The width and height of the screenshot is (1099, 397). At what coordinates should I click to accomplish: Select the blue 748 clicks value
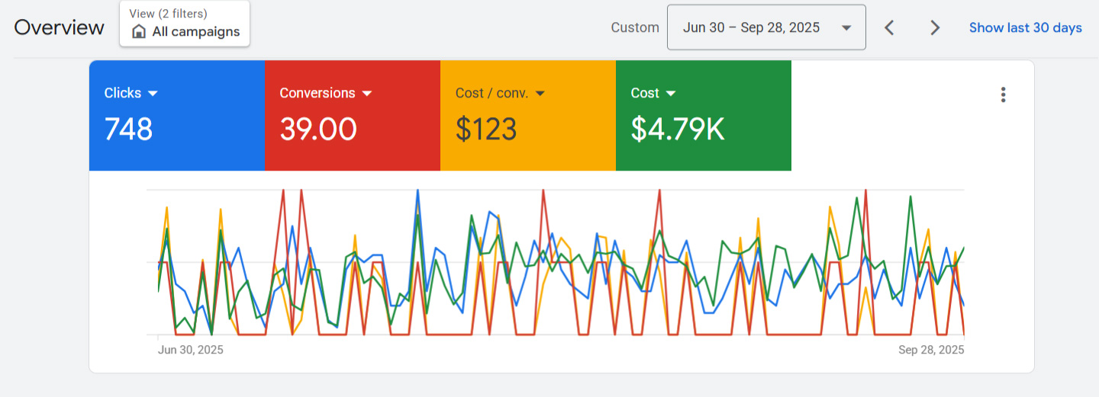point(128,129)
